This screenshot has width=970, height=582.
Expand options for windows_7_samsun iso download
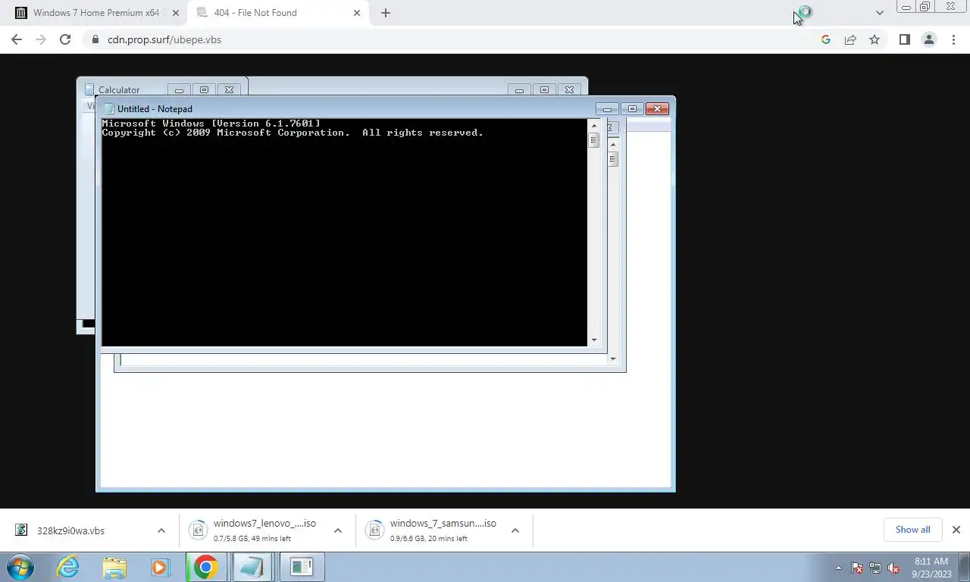(515, 530)
